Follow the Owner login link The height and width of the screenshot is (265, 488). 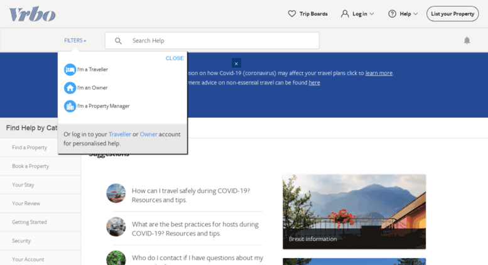[148, 134]
